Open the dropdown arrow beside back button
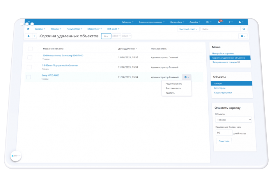 point(34,36)
